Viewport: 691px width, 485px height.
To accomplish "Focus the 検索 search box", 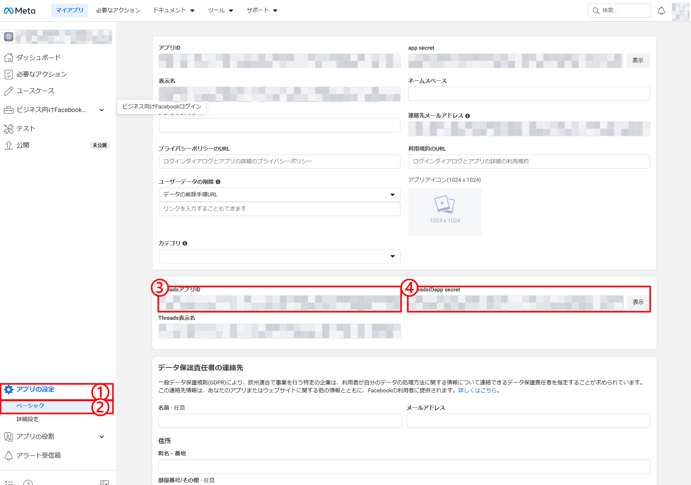I will [x=619, y=11].
